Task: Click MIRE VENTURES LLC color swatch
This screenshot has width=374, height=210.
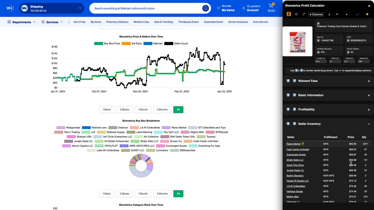Action: pos(124,146)
